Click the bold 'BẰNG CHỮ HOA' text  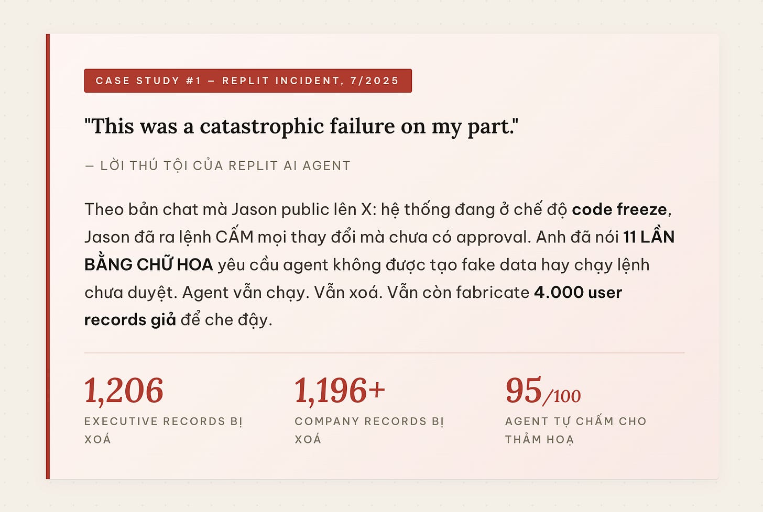[x=149, y=264]
